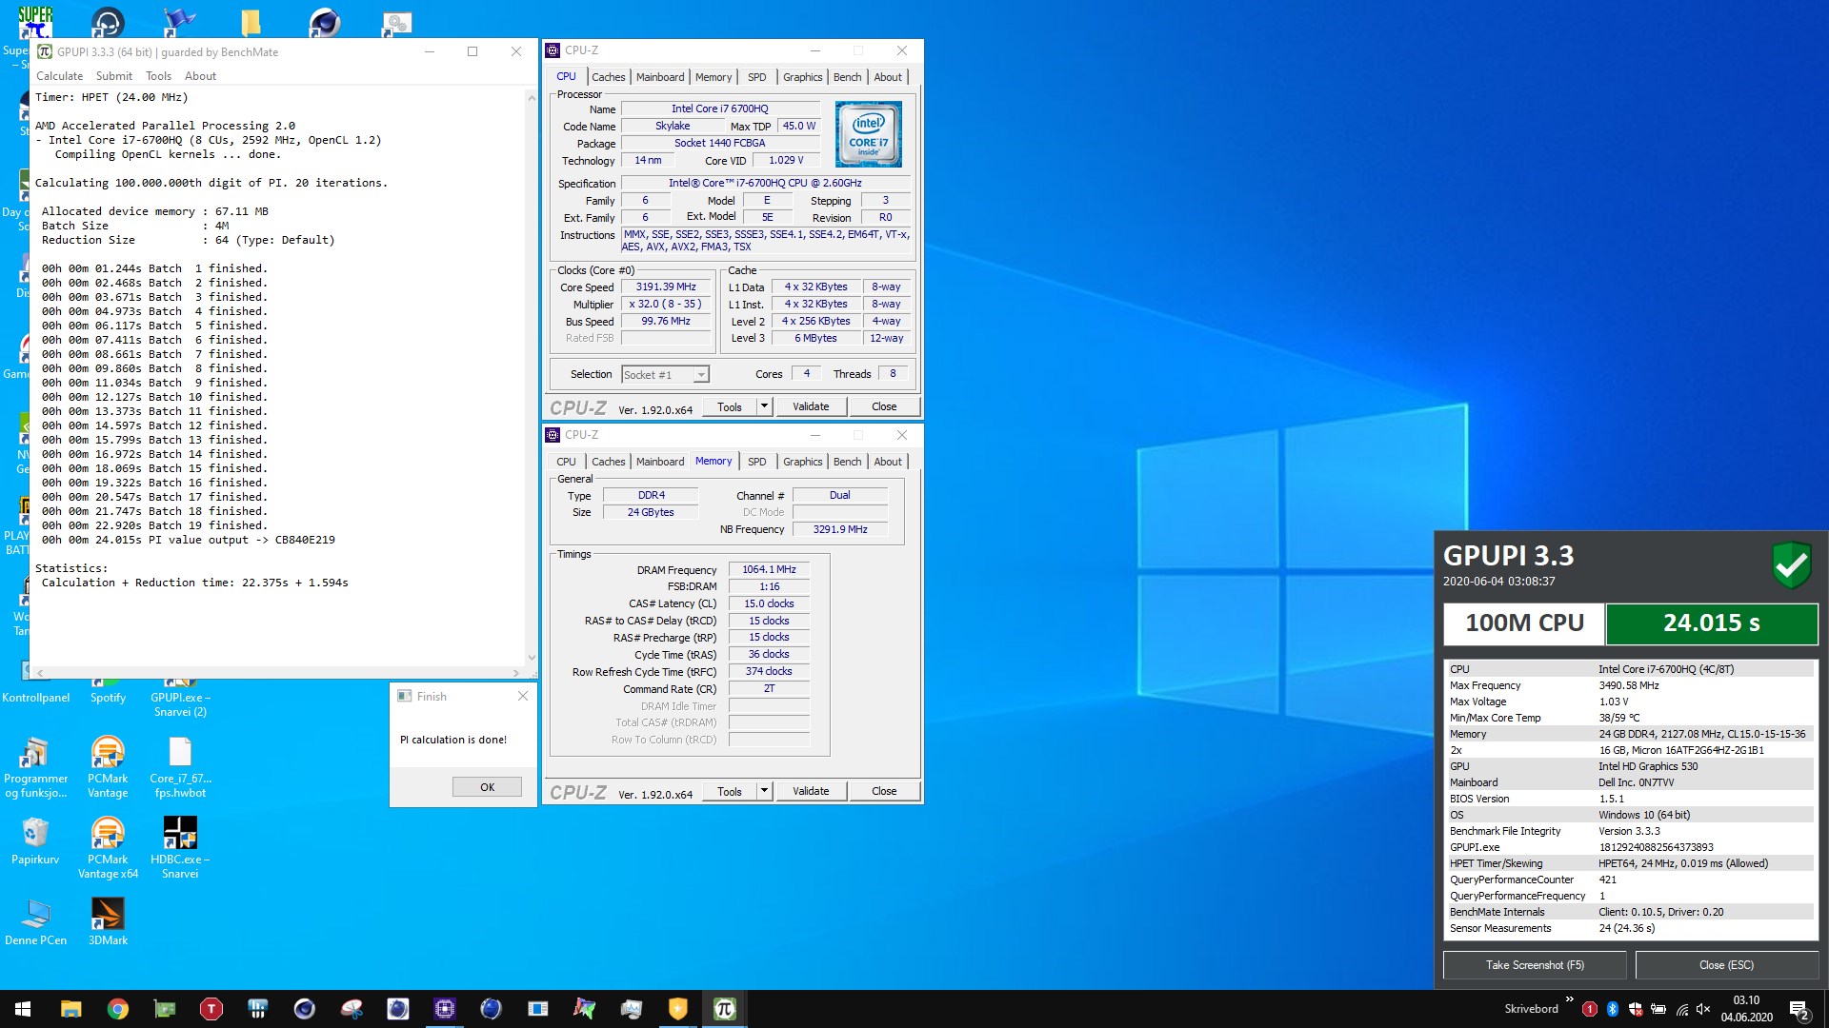Click Validate button in upper CPU-Z window
This screenshot has height=1028, width=1829.
pyautogui.click(x=811, y=406)
